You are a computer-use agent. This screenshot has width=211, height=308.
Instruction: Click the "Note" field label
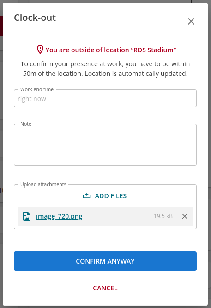click(26, 124)
